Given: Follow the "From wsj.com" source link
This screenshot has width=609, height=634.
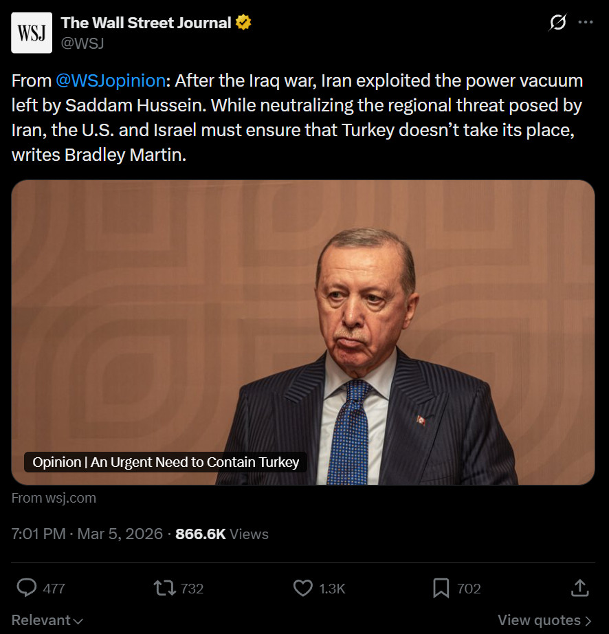Looking at the screenshot, I should 54,498.
